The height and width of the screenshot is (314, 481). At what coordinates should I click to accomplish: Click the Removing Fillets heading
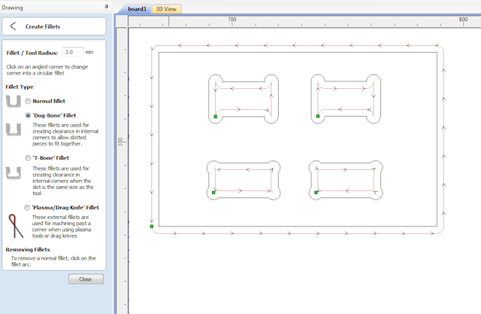tap(28, 249)
